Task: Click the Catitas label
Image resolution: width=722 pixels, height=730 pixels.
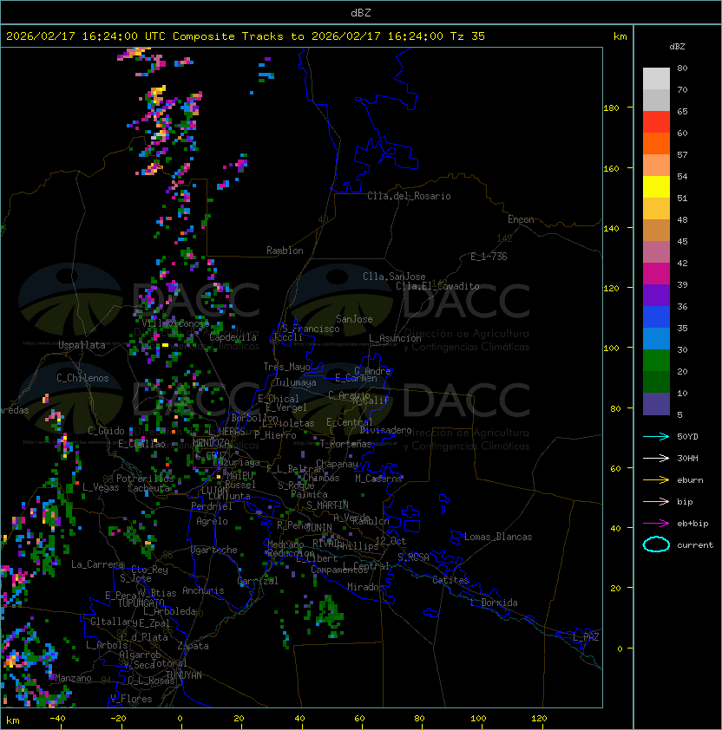Action: [450, 580]
